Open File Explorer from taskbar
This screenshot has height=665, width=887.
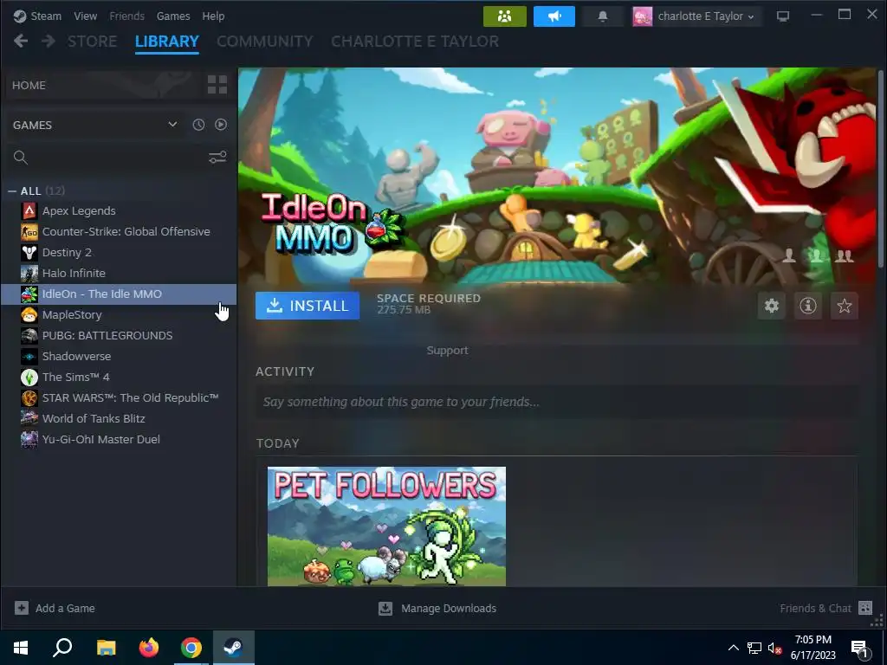tap(106, 648)
